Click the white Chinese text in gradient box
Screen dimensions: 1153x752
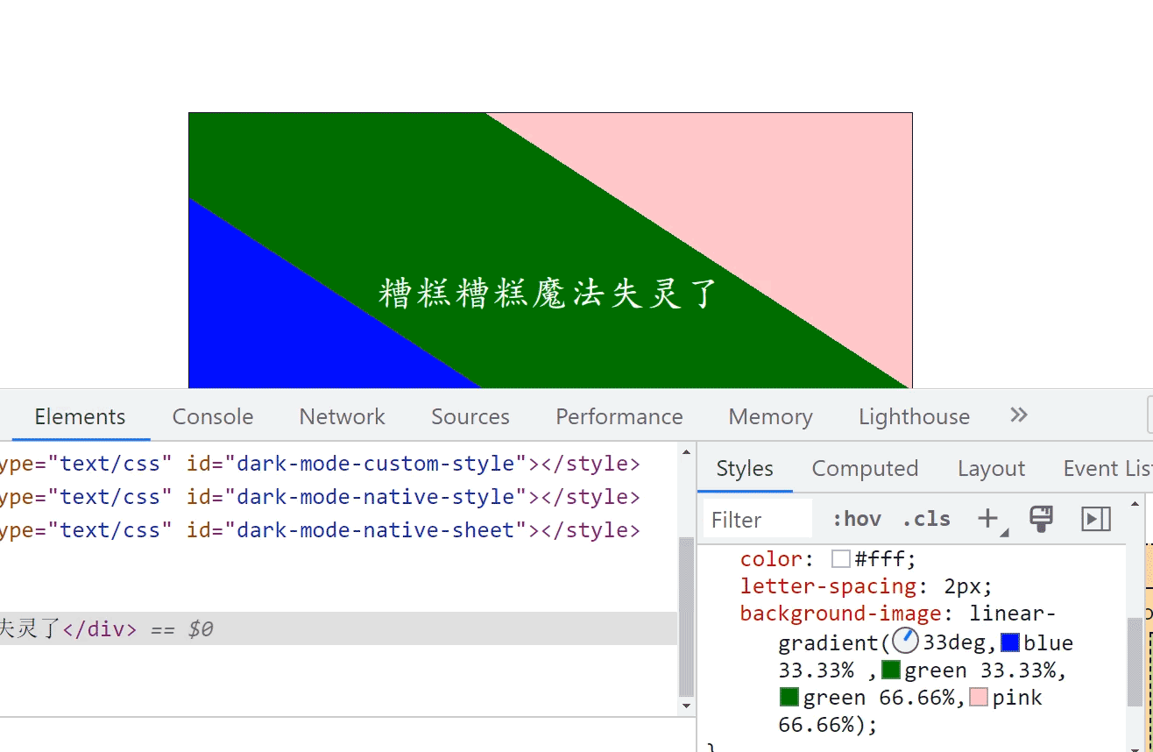(x=548, y=294)
